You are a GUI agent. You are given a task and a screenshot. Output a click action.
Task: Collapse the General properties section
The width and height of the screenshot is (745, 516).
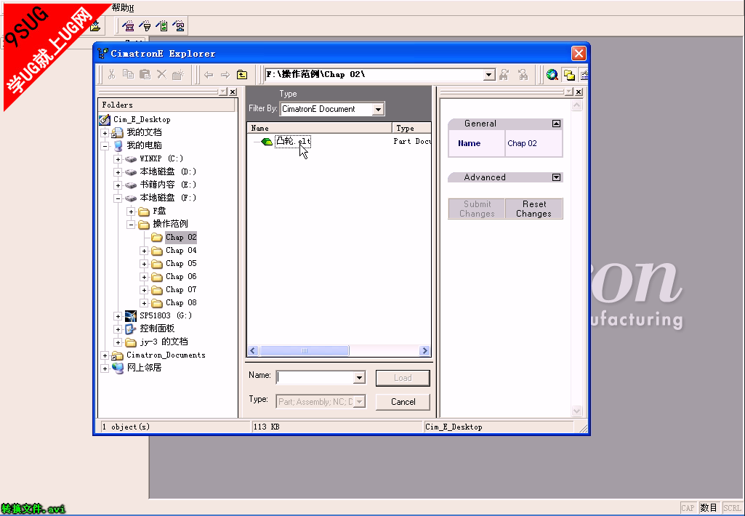[556, 124]
